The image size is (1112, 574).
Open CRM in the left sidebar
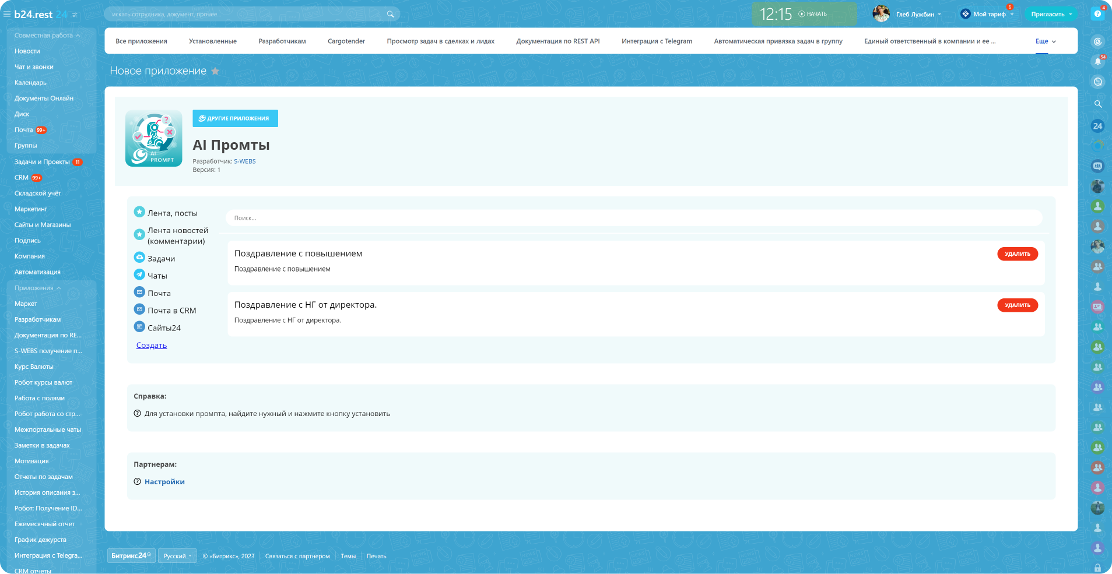tap(22, 178)
